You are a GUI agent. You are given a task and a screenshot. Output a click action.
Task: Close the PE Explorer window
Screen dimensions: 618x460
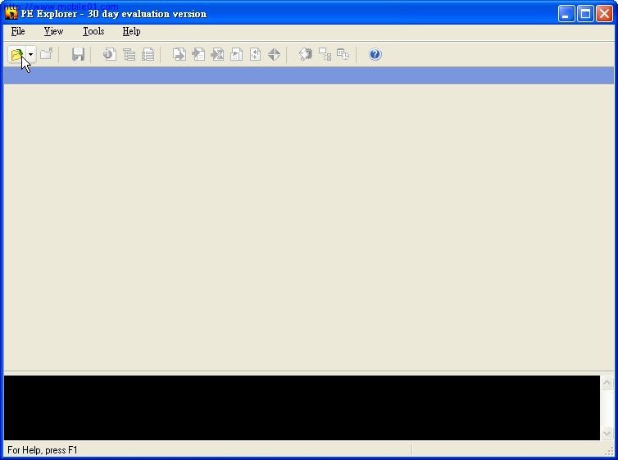tap(604, 14)
